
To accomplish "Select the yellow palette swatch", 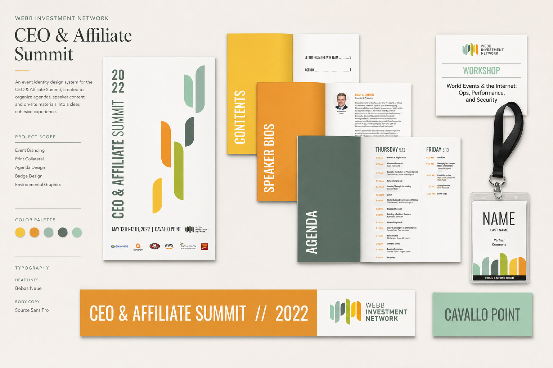I will tap(20, 233).
